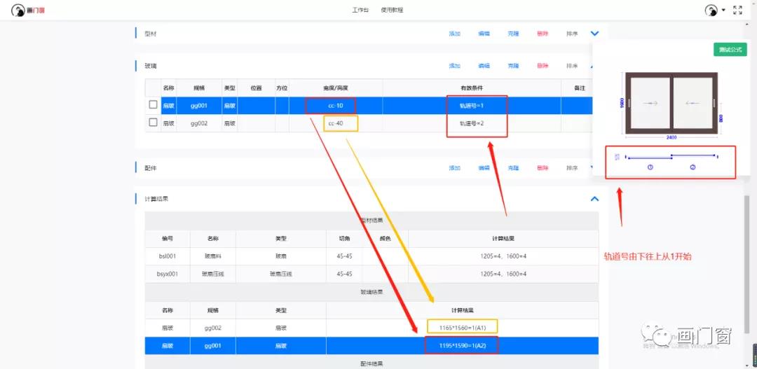
Task: Open the user avatar menu
Action: pos(711,10)
